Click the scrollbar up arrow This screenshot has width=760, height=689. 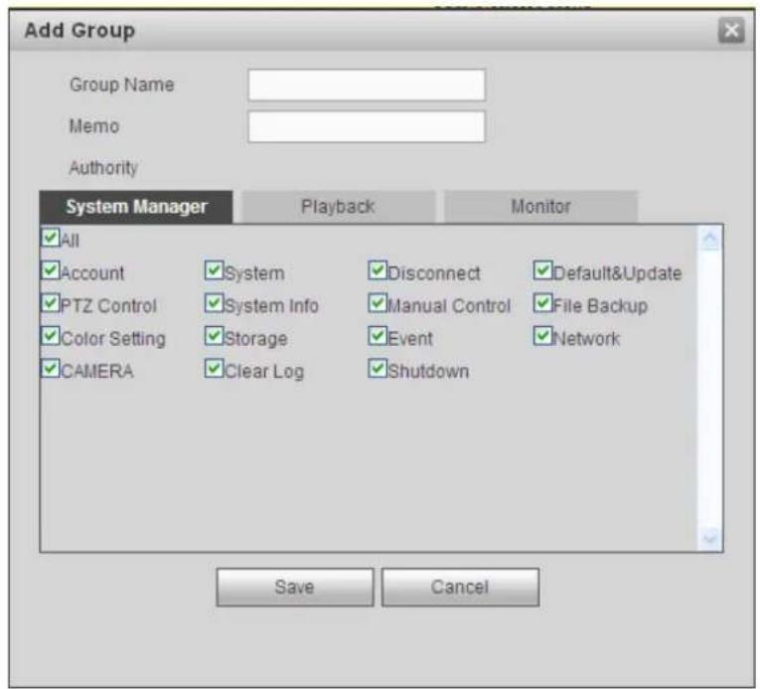710,239
